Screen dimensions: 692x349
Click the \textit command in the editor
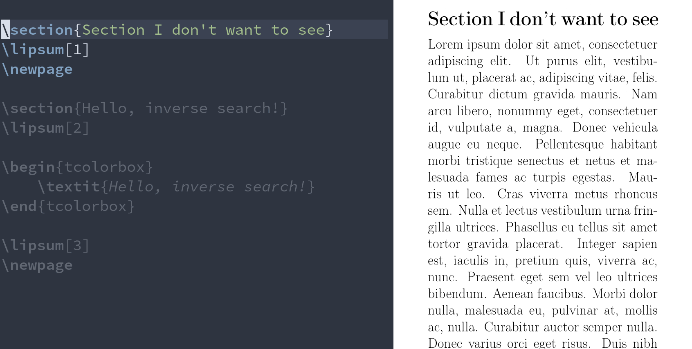(x=69, y=187)
